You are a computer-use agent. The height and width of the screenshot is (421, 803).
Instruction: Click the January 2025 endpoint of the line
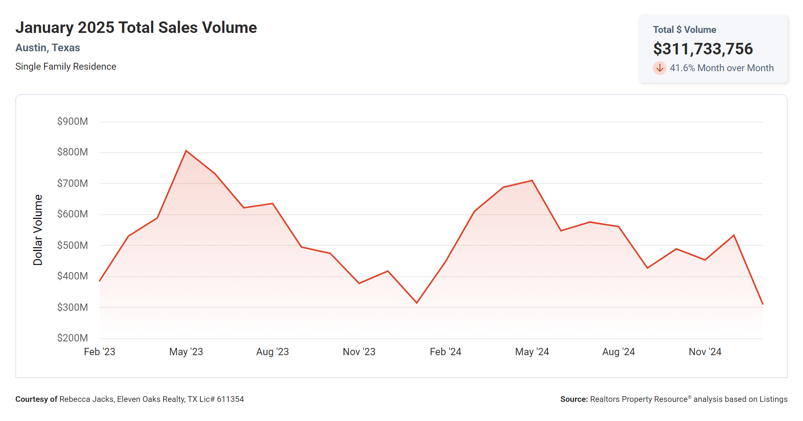(x=762, y=304)
